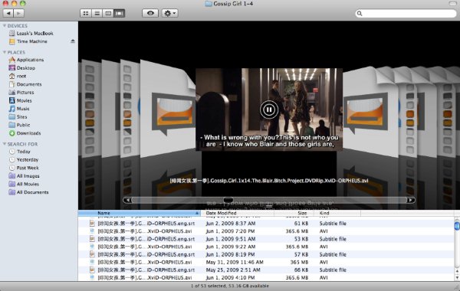Image resolution: width=460 pixels, height=291 pixels.
Task: Click the Cover Flow left scroll arrow
Action: [x=127, y=200]
